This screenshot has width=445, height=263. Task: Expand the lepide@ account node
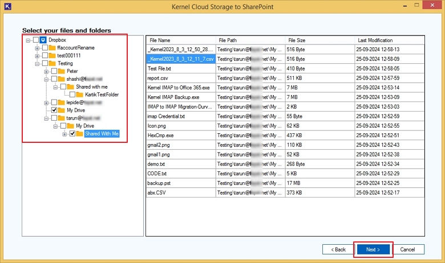46,103
